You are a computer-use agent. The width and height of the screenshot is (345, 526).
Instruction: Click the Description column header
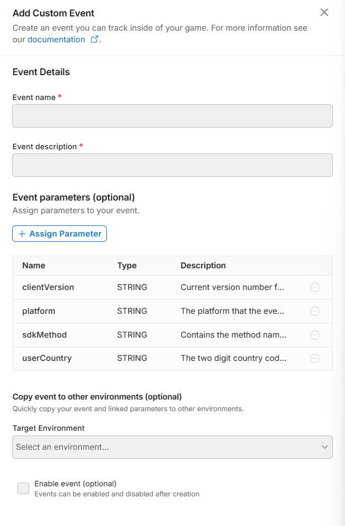tap(203, 266)
